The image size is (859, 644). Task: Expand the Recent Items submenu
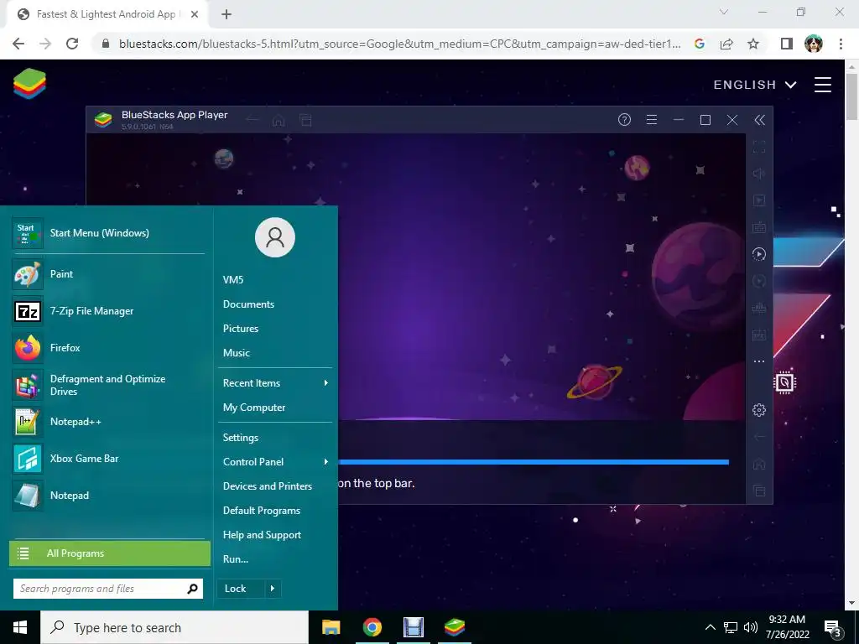(325, 382)
